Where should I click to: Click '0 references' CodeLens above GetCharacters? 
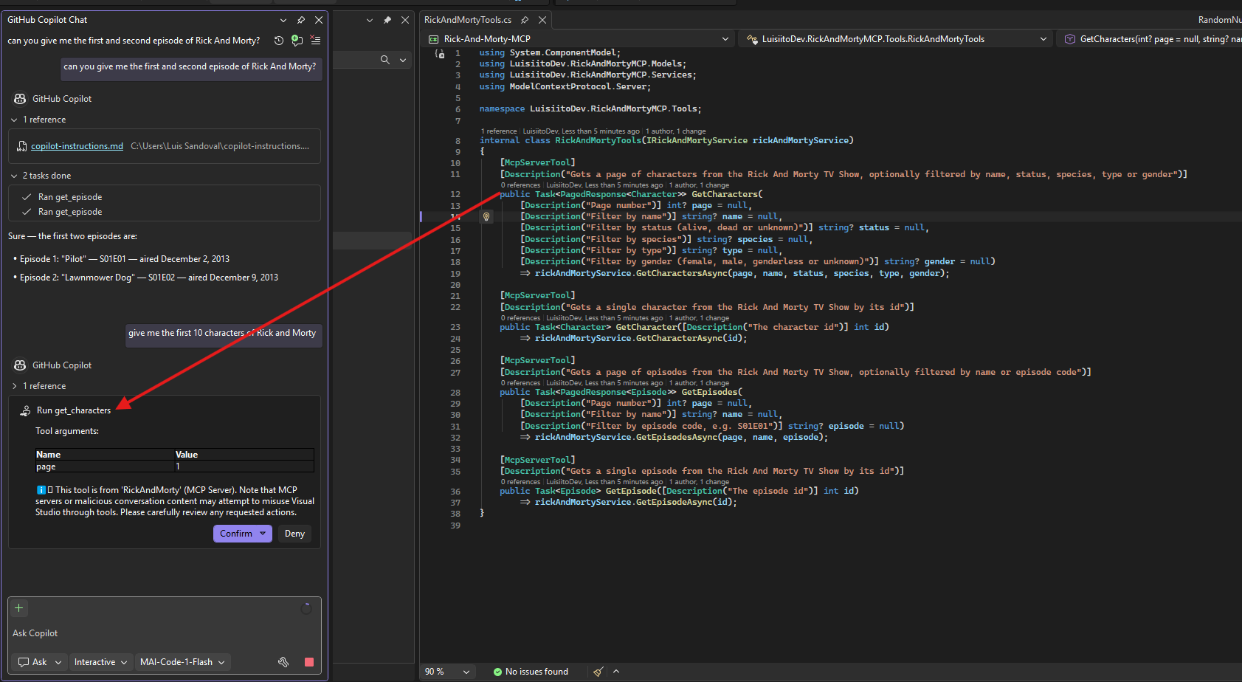coord(521,185)
